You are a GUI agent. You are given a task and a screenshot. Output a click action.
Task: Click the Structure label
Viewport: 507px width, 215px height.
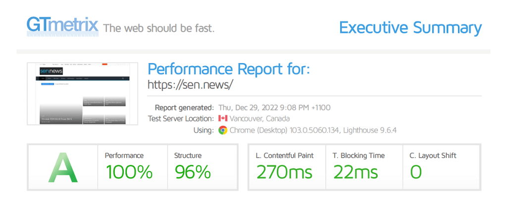[188, 156]
